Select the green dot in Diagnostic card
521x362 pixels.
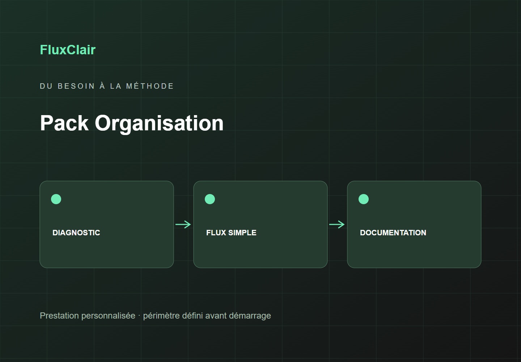[x=56, y=199]
